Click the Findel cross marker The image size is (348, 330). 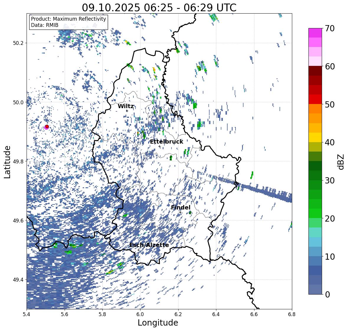pos(180,212)
